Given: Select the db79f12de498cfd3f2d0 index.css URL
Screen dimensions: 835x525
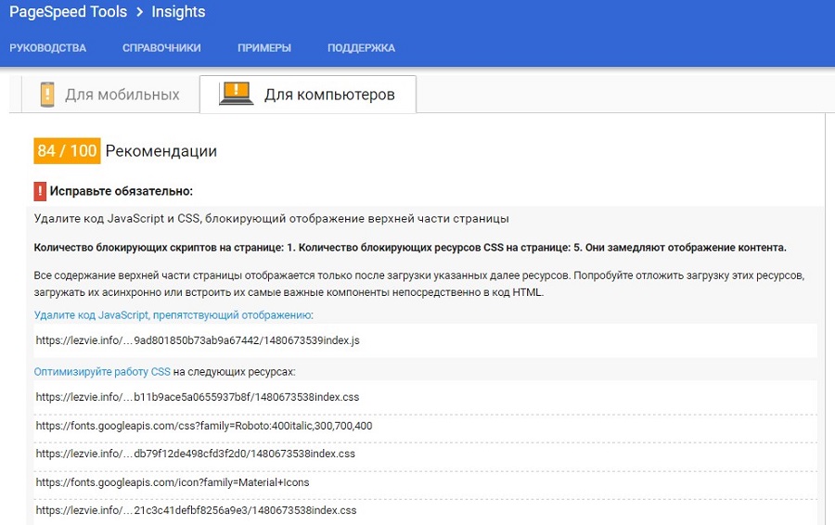Looking at the screenshot, I should tap(196, 455).
